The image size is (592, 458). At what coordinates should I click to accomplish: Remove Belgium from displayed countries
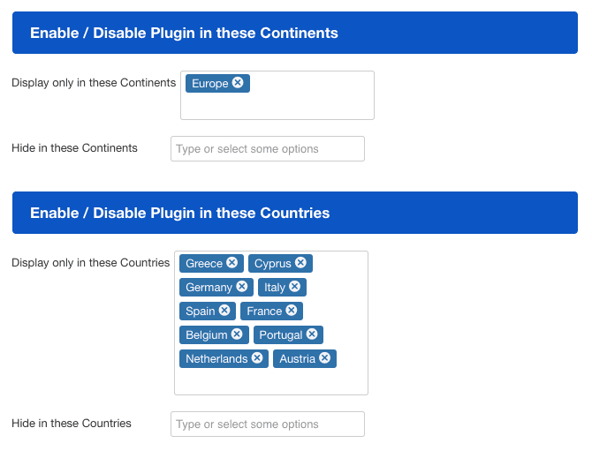pos(237,334)
